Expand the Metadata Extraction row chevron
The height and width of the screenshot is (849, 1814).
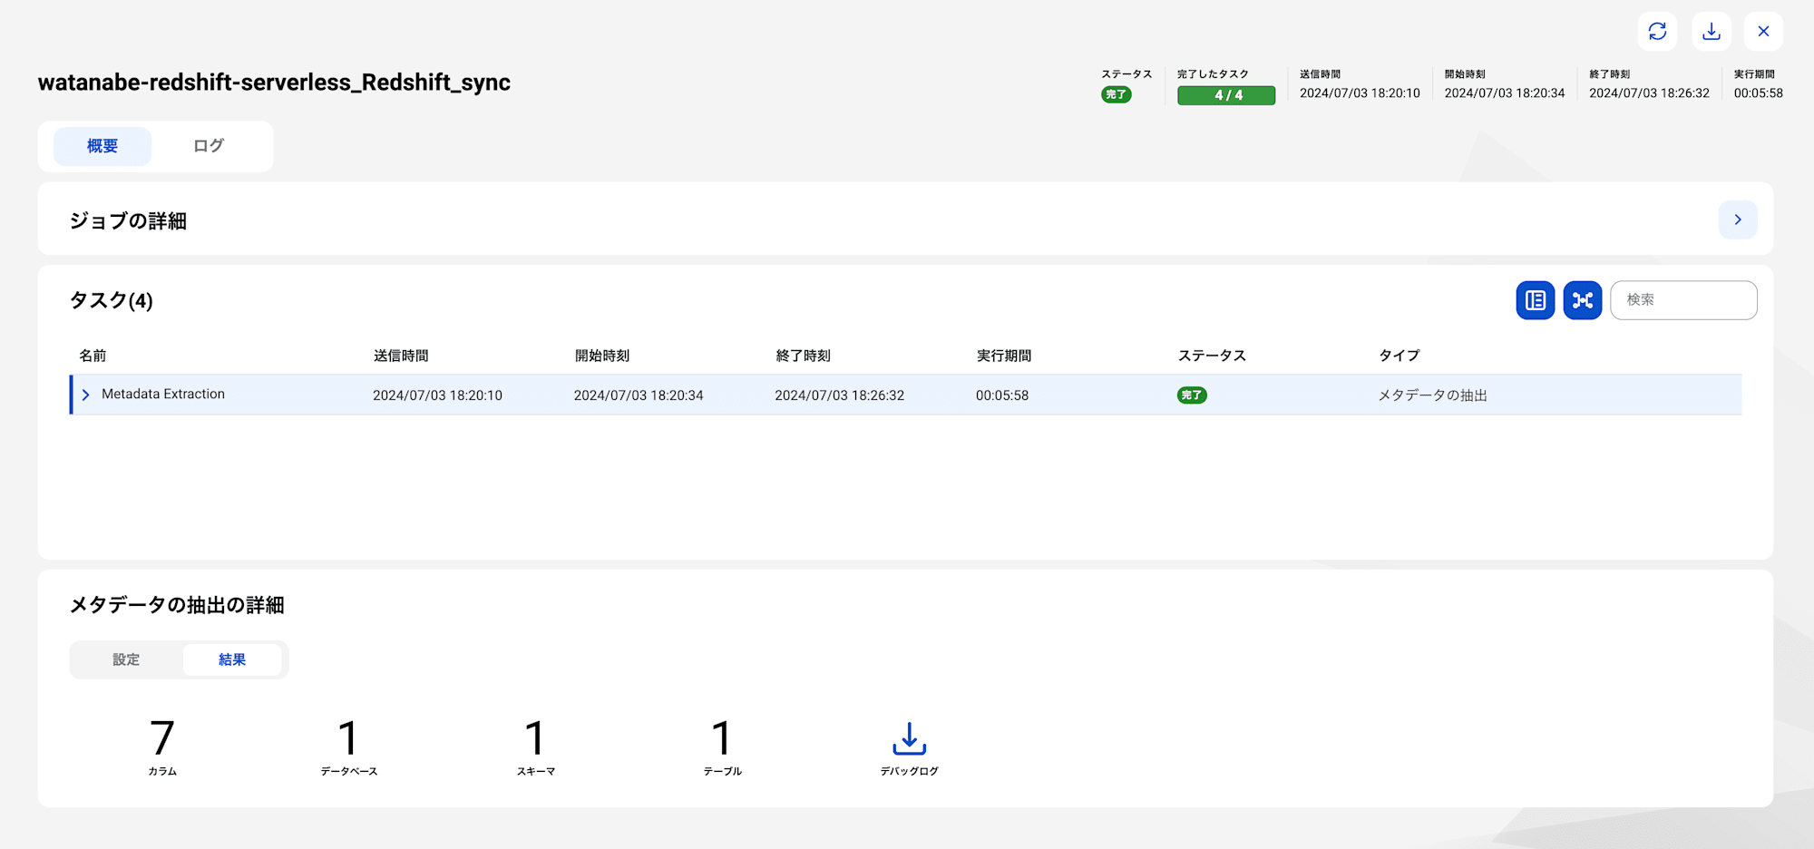(x=86, y=395)
